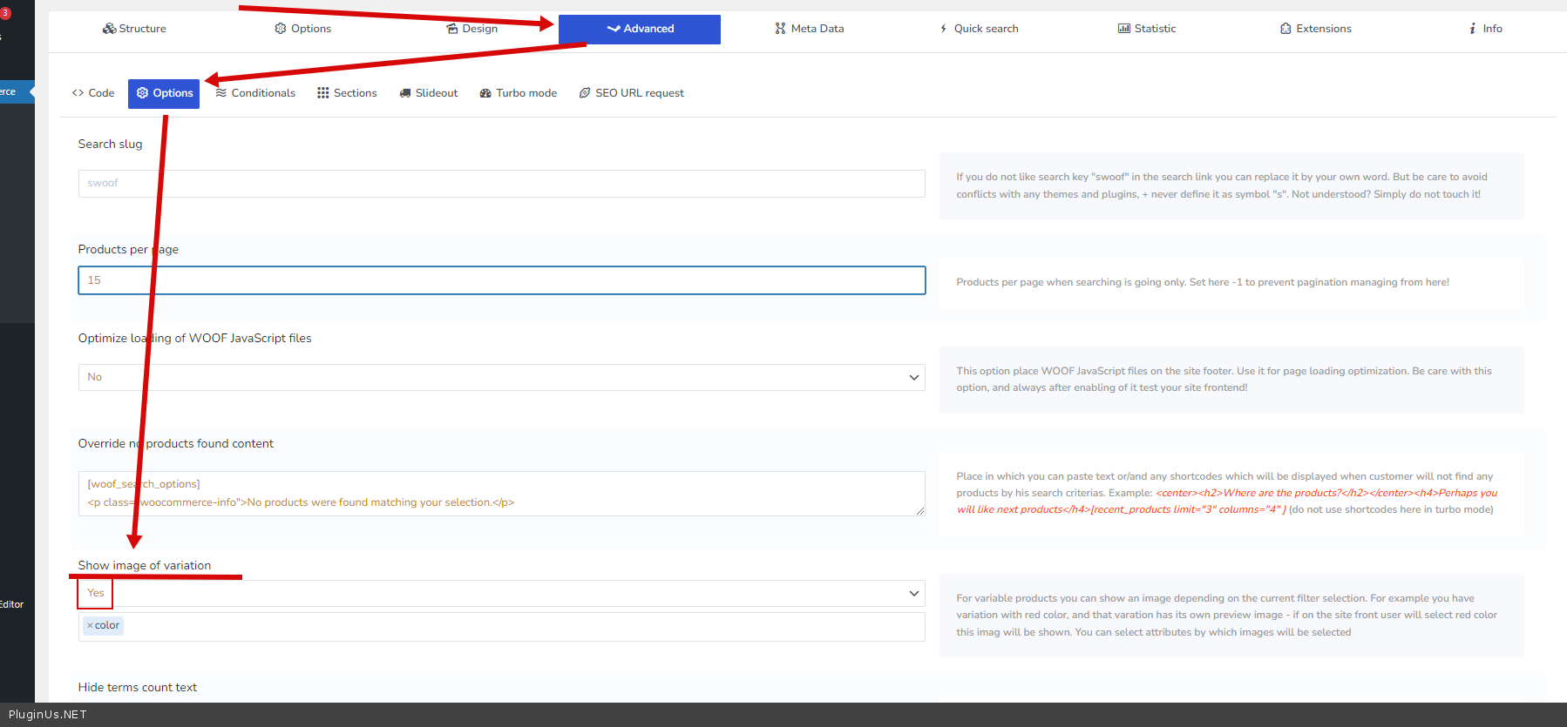Click the Search slug input field
Screen dimensions: 1567x727
pos(501,184)
